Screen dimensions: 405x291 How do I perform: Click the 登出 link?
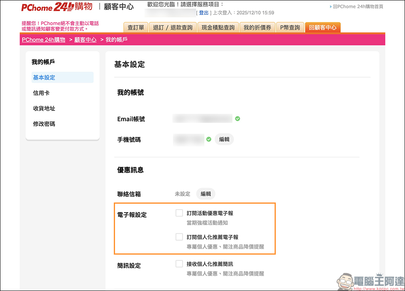point(204,13)
